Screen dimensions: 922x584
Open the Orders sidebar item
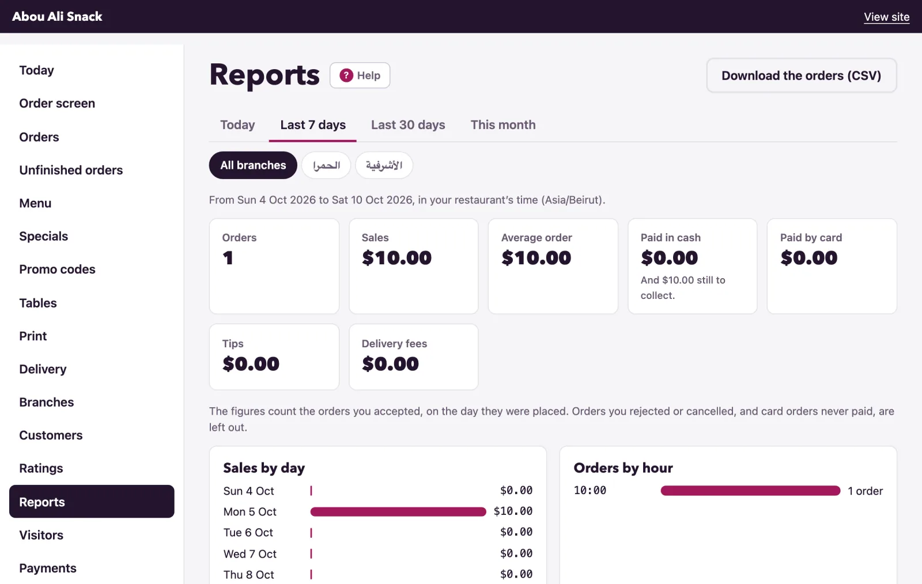[x=92, y=137]
